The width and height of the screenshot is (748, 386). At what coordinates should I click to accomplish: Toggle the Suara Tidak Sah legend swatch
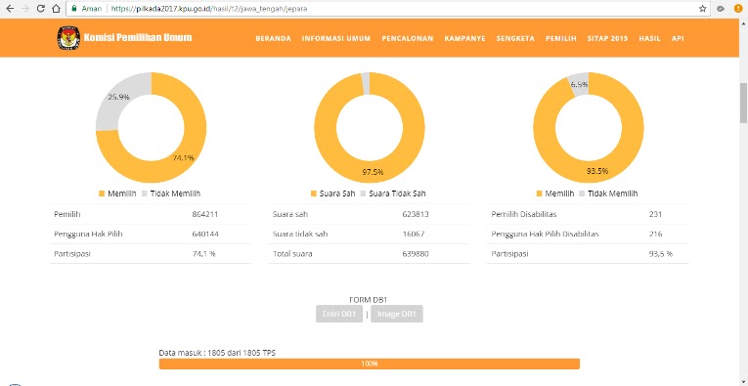[x=364, y=193]
